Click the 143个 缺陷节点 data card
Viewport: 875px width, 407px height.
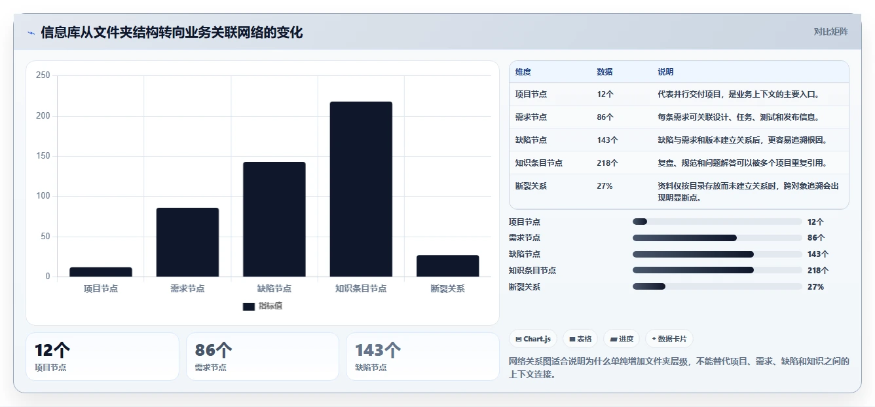pyautogui.click(x=422, y=357)
